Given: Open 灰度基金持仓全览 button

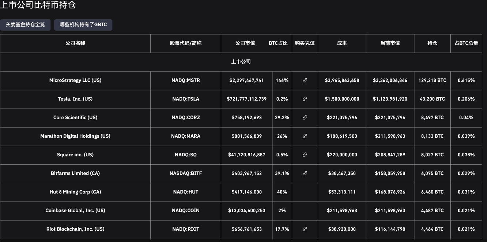Looking at the screenshot, I should pyautogui.click(x=25, y=25).
